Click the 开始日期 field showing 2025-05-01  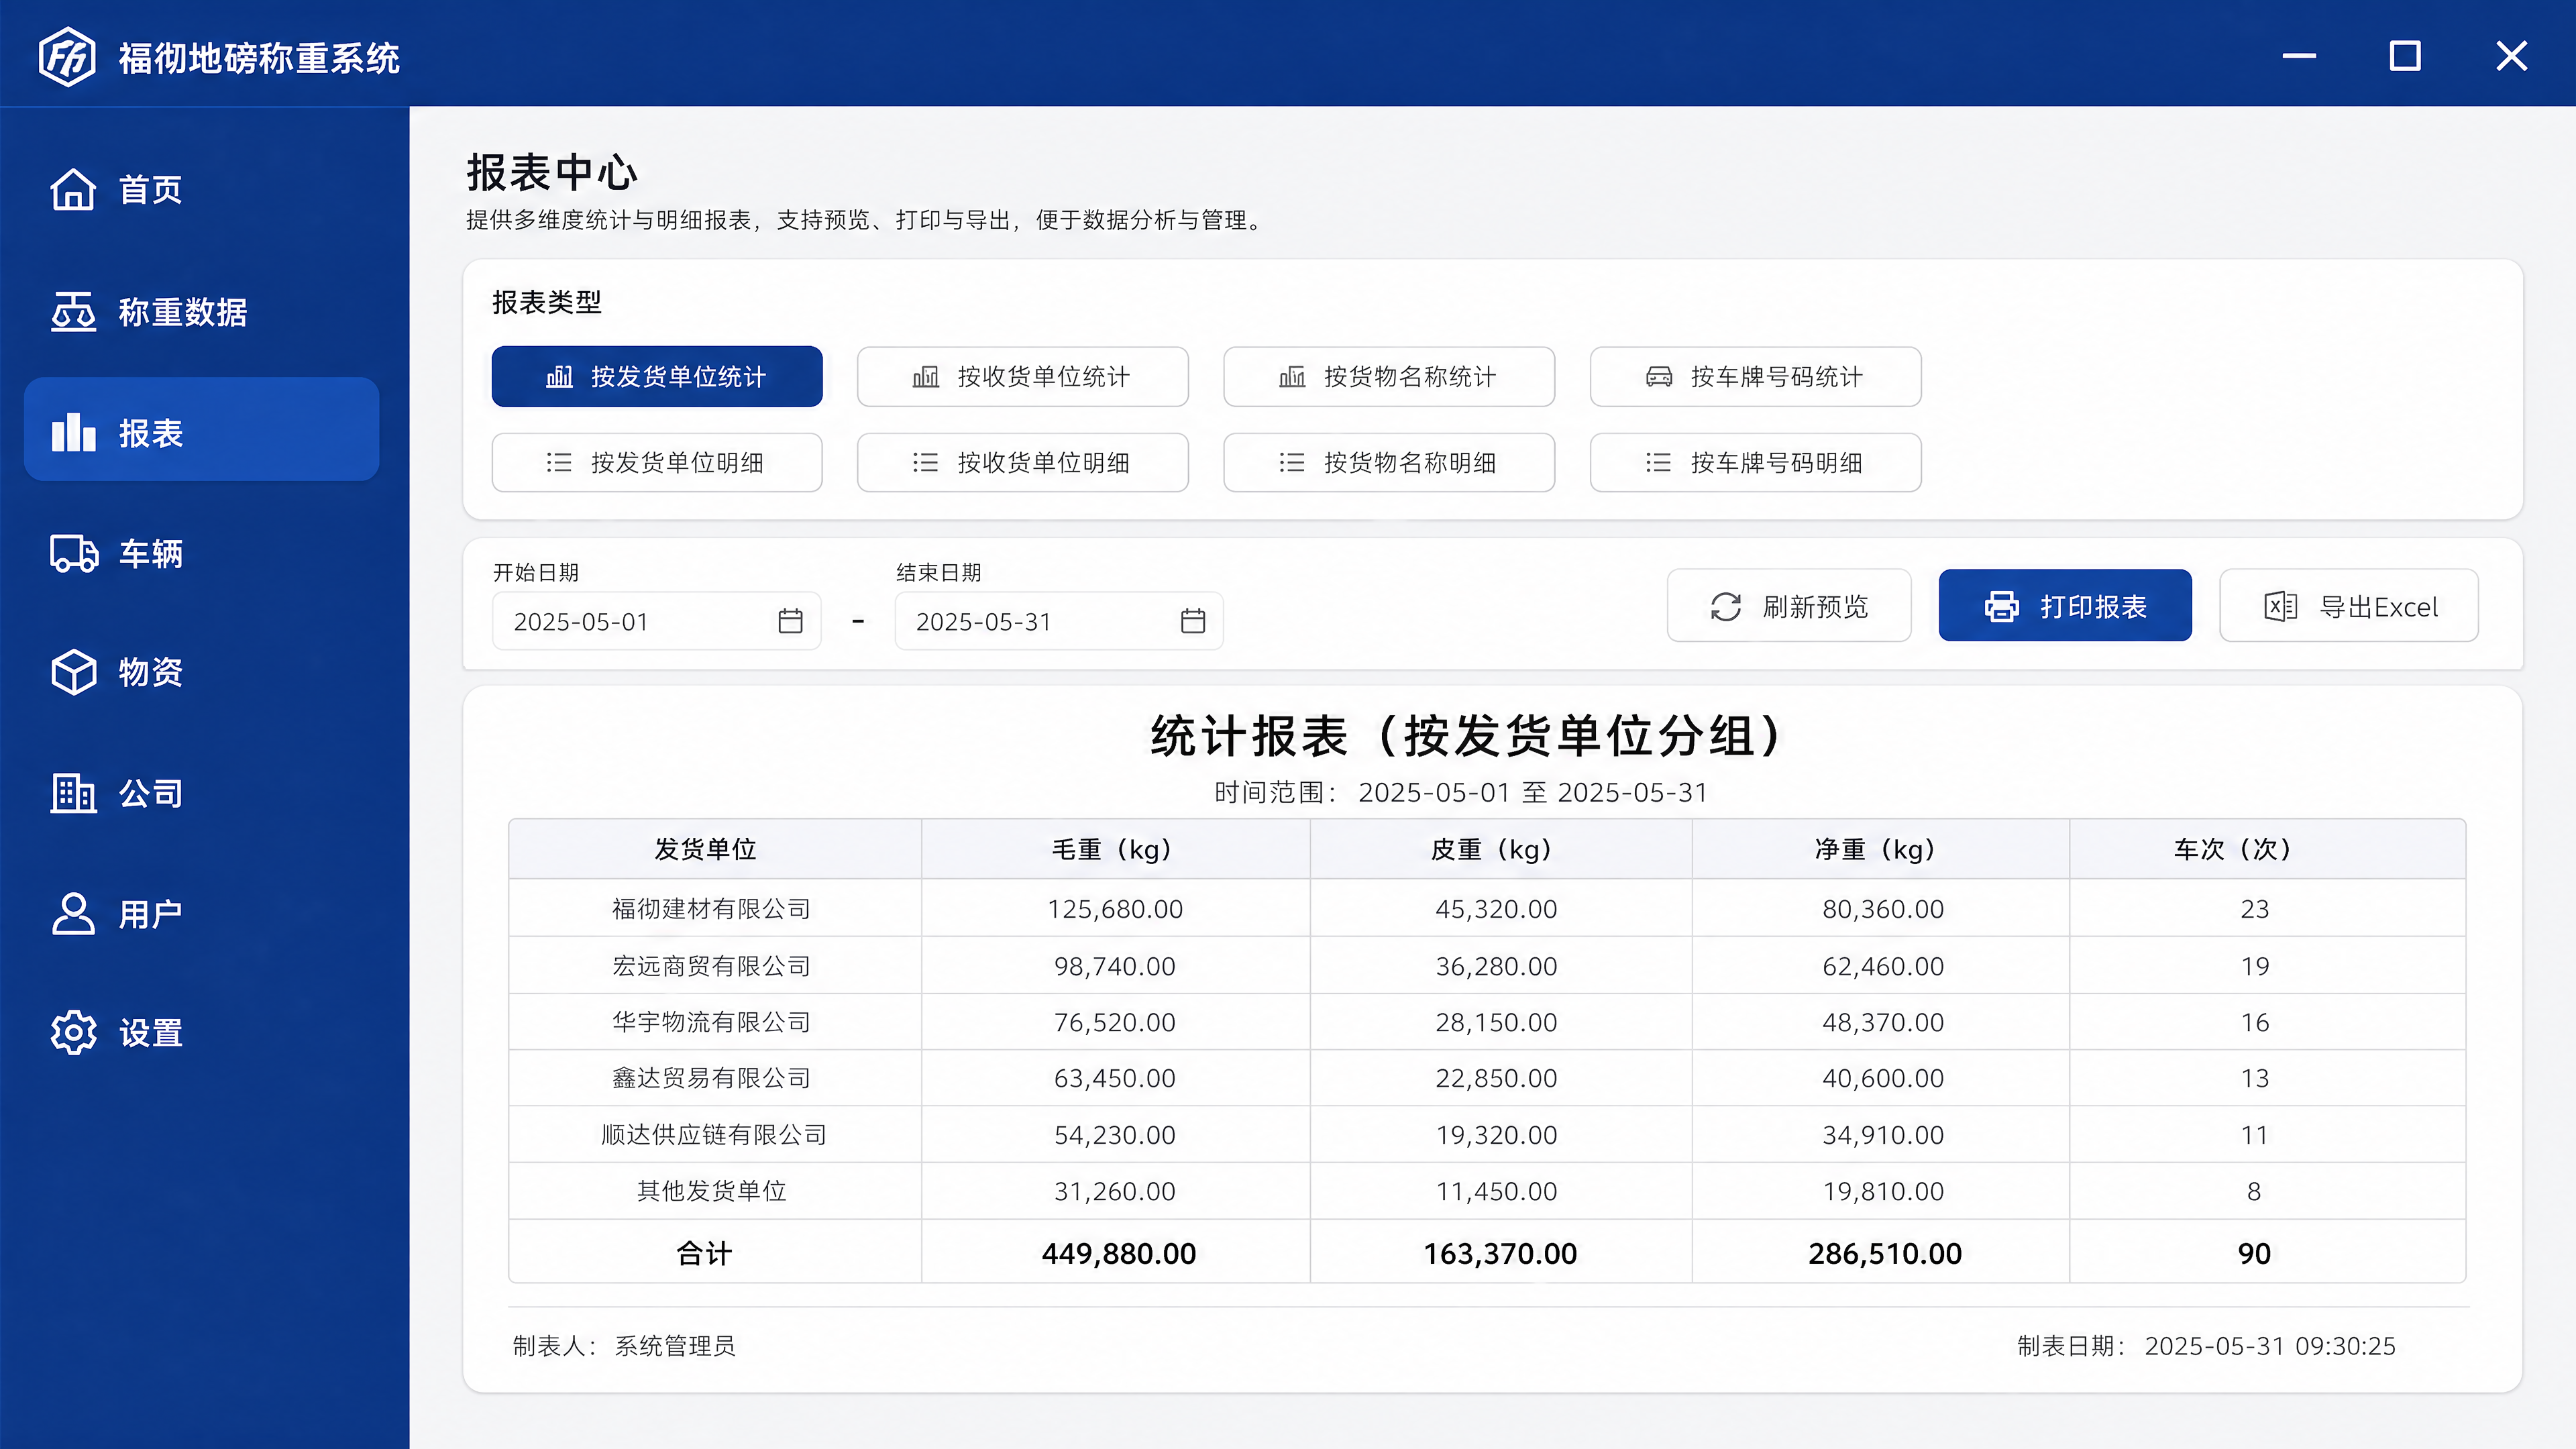[x=657, y=621]
